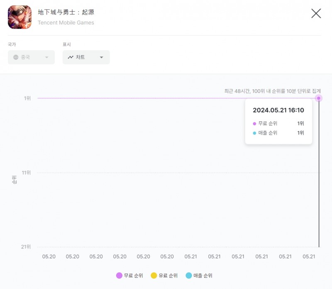Select the last 05.21 label on the x-axis

[309, 256]
